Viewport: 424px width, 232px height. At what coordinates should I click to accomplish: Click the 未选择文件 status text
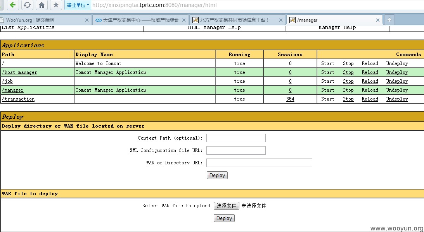pyautogui.click(x=254, y=206)
